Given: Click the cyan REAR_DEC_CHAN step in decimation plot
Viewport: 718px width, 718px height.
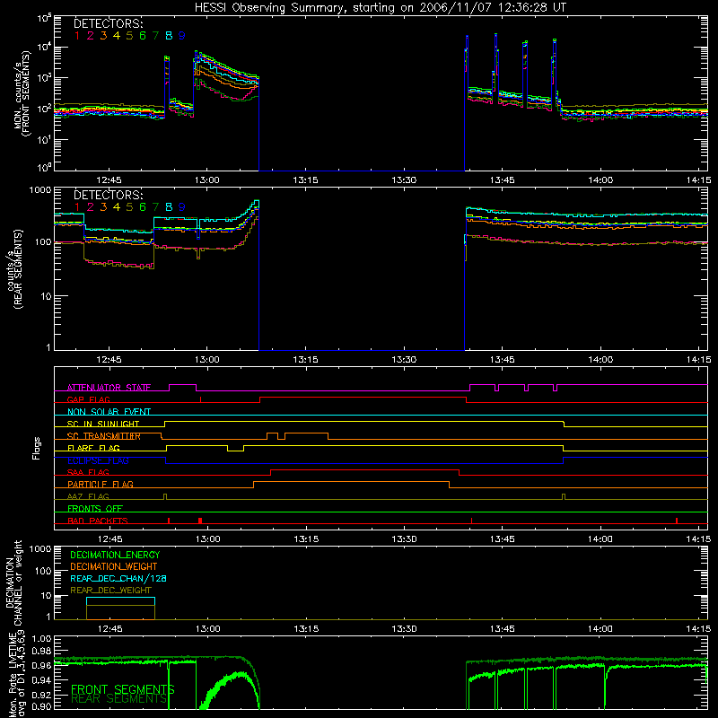Looking at the screenshot, I should pyautogui.click(x=121, y=598).
